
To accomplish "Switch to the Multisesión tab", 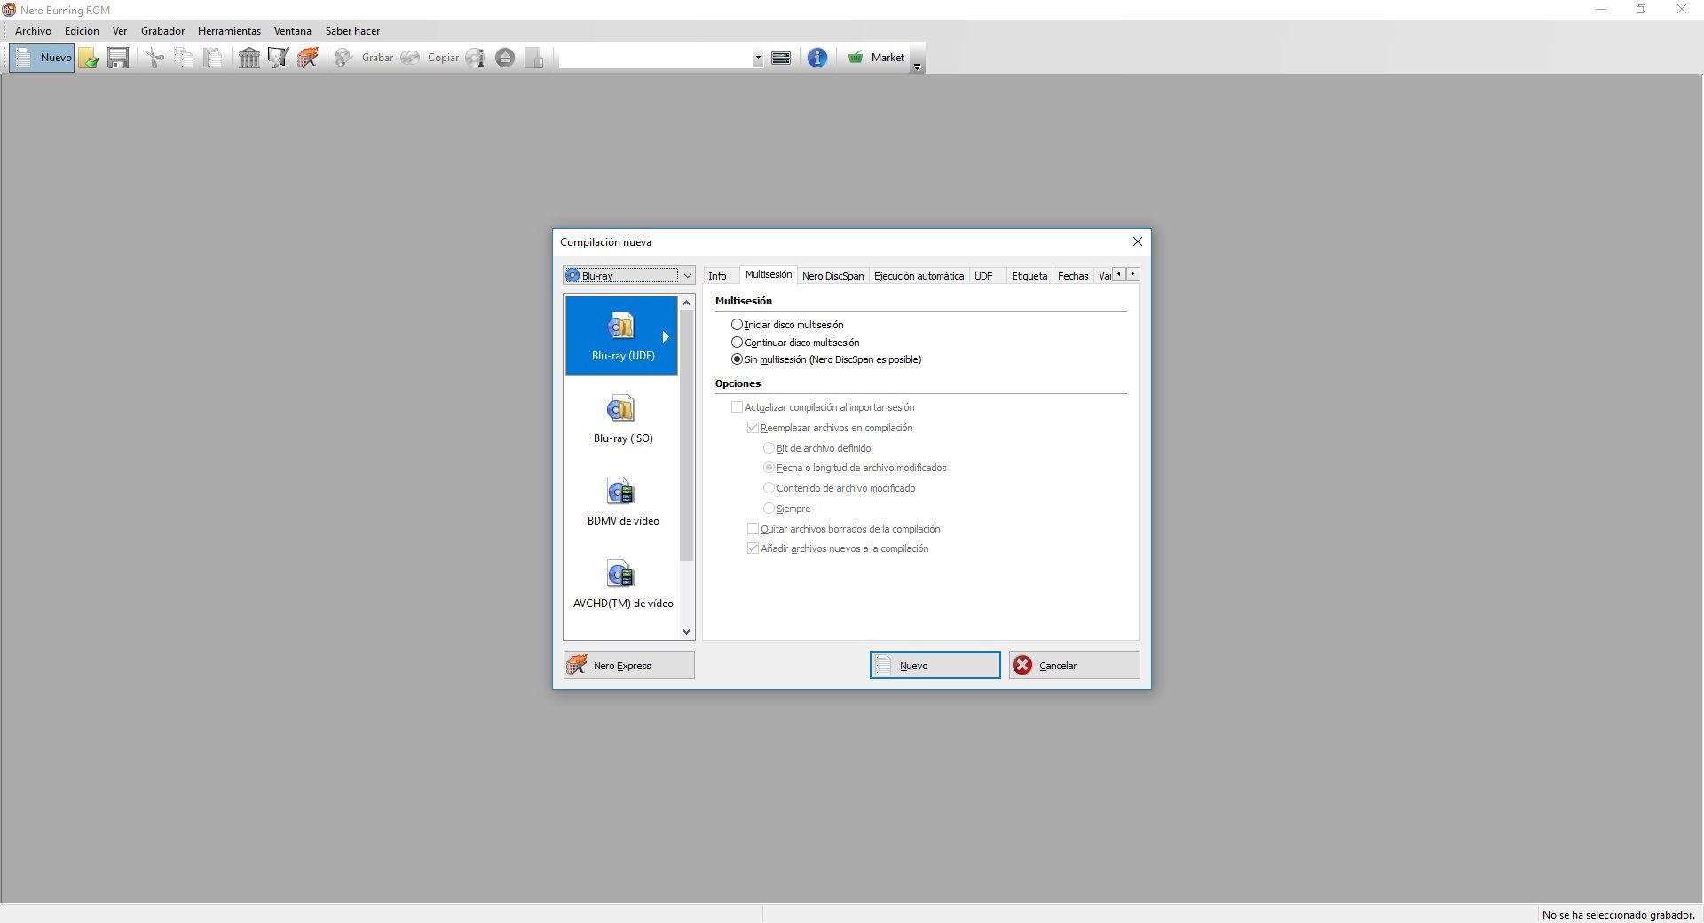I will 768,274.
